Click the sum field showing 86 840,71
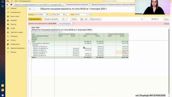Viewport: 172px width, 97px height. [152, 19]
